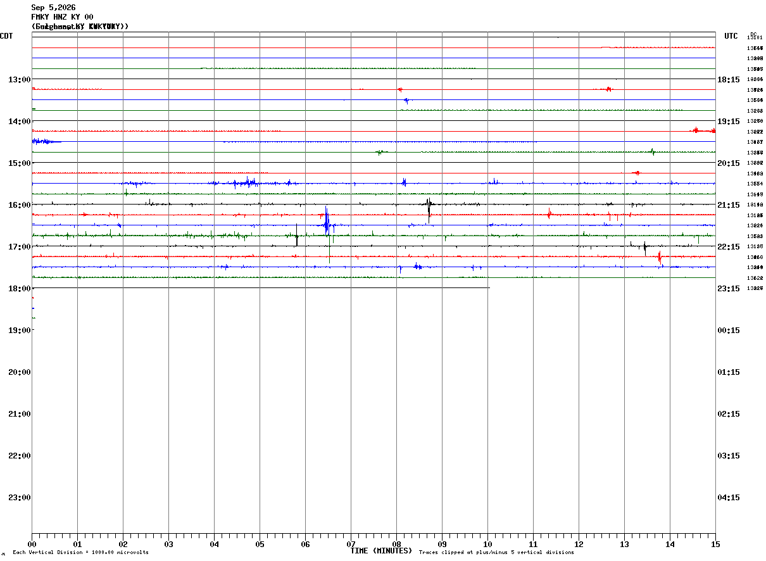Select the red spike between minutes 13 and 14 below 17:00

tap(659, 256)
